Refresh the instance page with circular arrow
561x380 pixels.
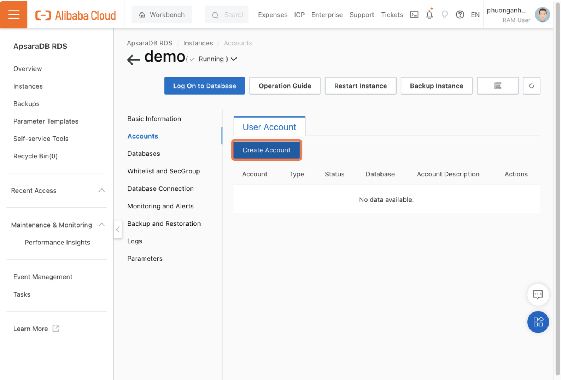531,86
